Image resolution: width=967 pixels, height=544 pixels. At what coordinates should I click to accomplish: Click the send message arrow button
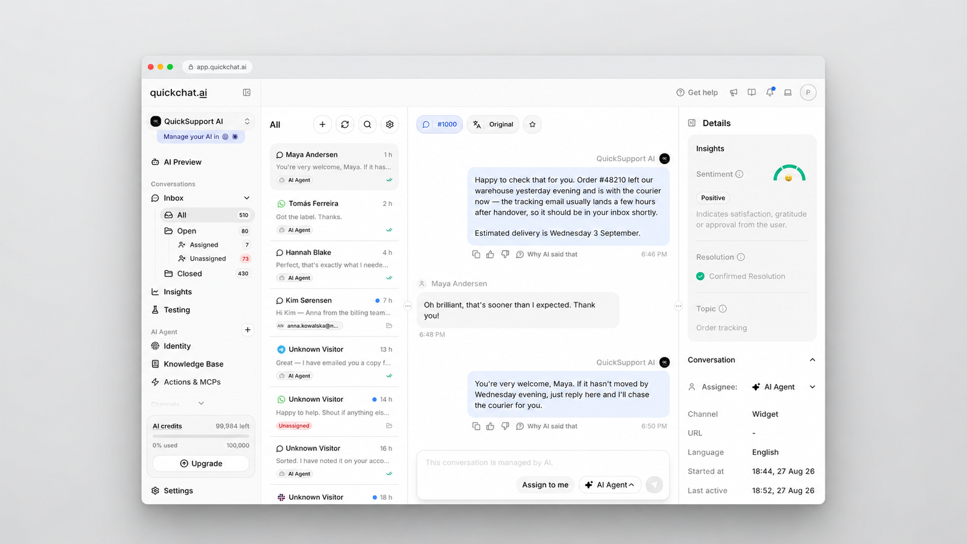[654, 484]
